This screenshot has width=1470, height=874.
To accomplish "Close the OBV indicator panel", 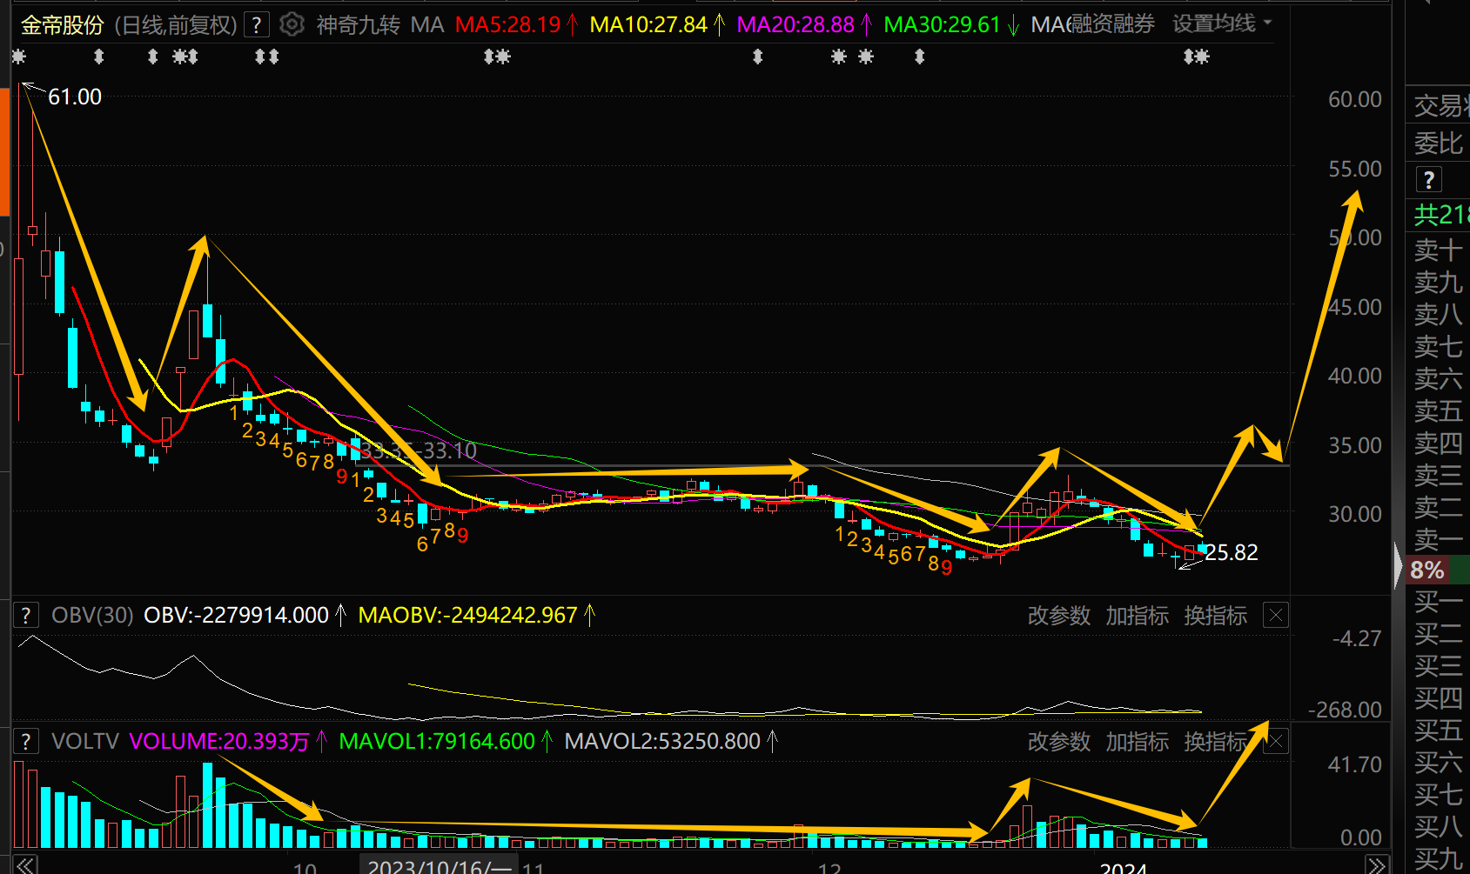I will 1276,616.
